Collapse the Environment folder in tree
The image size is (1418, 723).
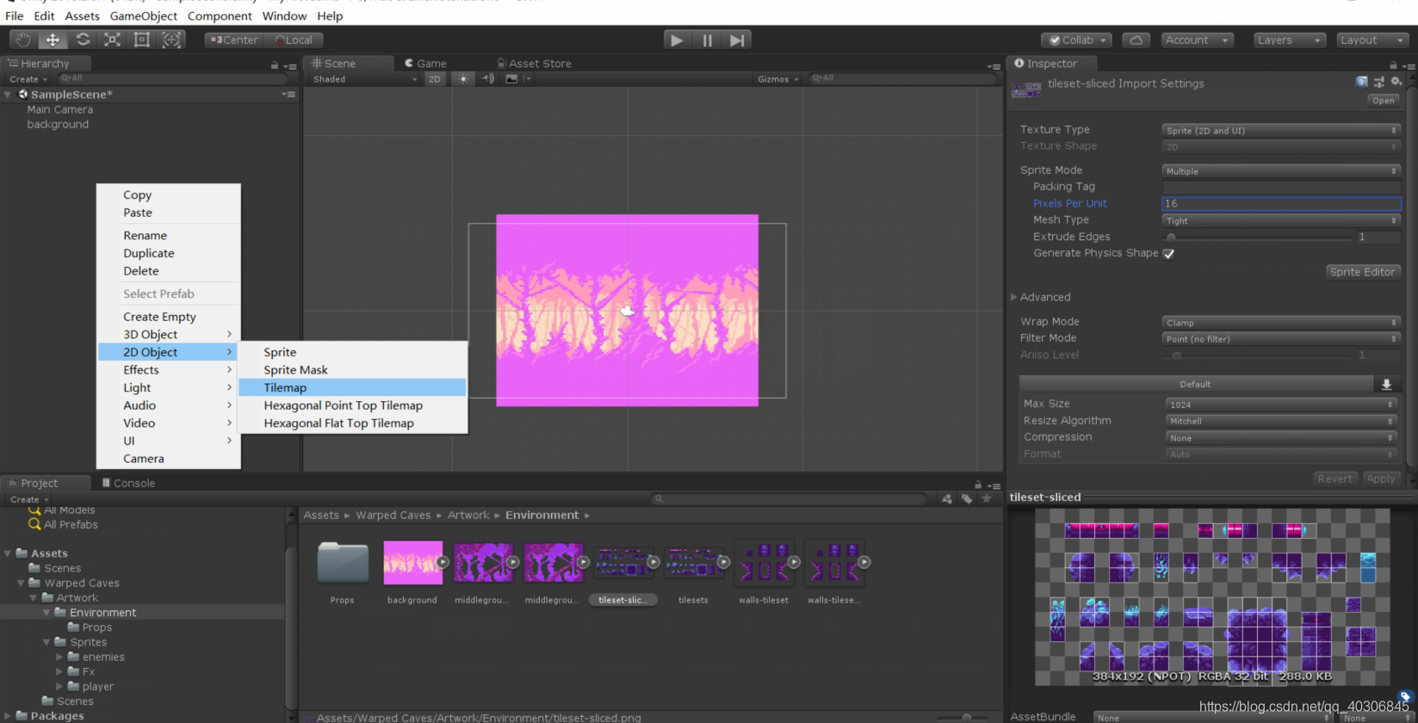(46, 613)
